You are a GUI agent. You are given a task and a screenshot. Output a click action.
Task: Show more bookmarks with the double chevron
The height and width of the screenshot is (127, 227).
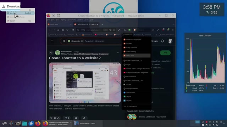click(x=156, y=35)
